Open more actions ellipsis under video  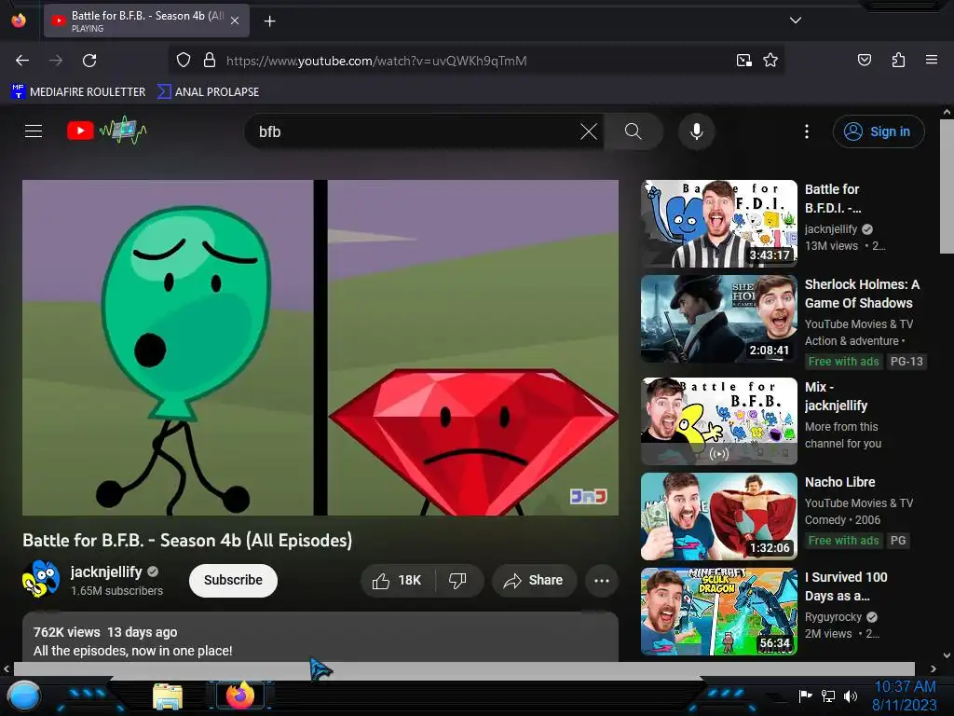[602, 580]
